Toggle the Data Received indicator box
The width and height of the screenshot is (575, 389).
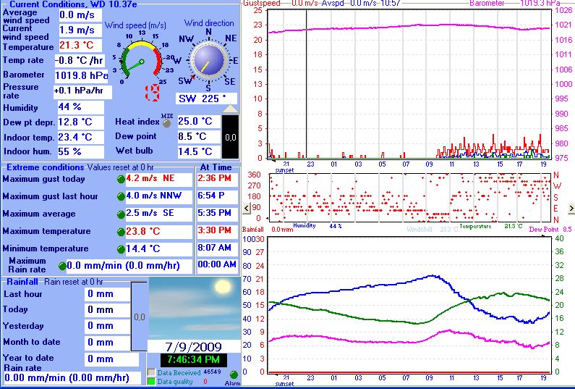pyautogui.click(x=151, y=372)
